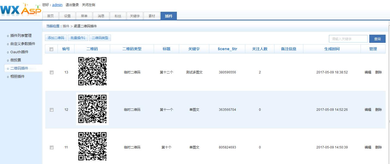
Task: Open 插件列表管理 in sidebar
Action: pos(21,35)
